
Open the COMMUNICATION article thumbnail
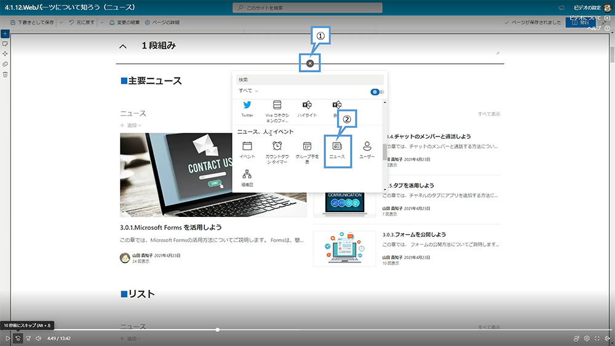pos(344,205)
